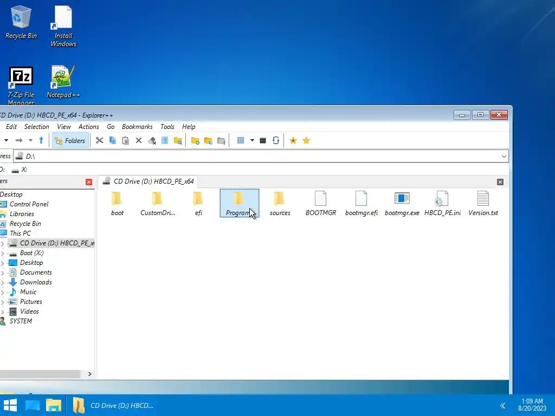Create a new folder from toolbar
The image size is (555, 416).
(x=195, y=140)
